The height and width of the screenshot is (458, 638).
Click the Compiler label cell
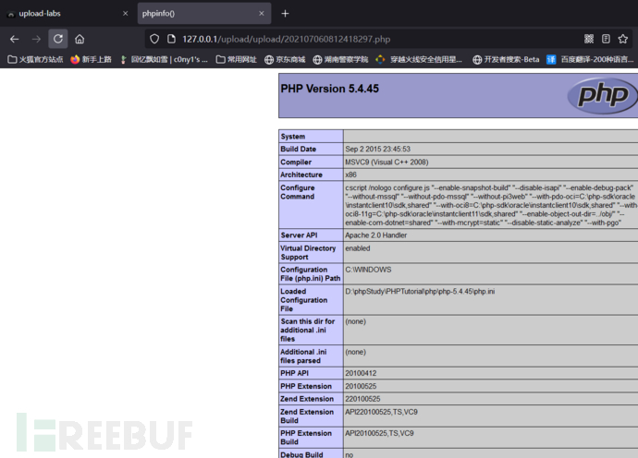311,163
